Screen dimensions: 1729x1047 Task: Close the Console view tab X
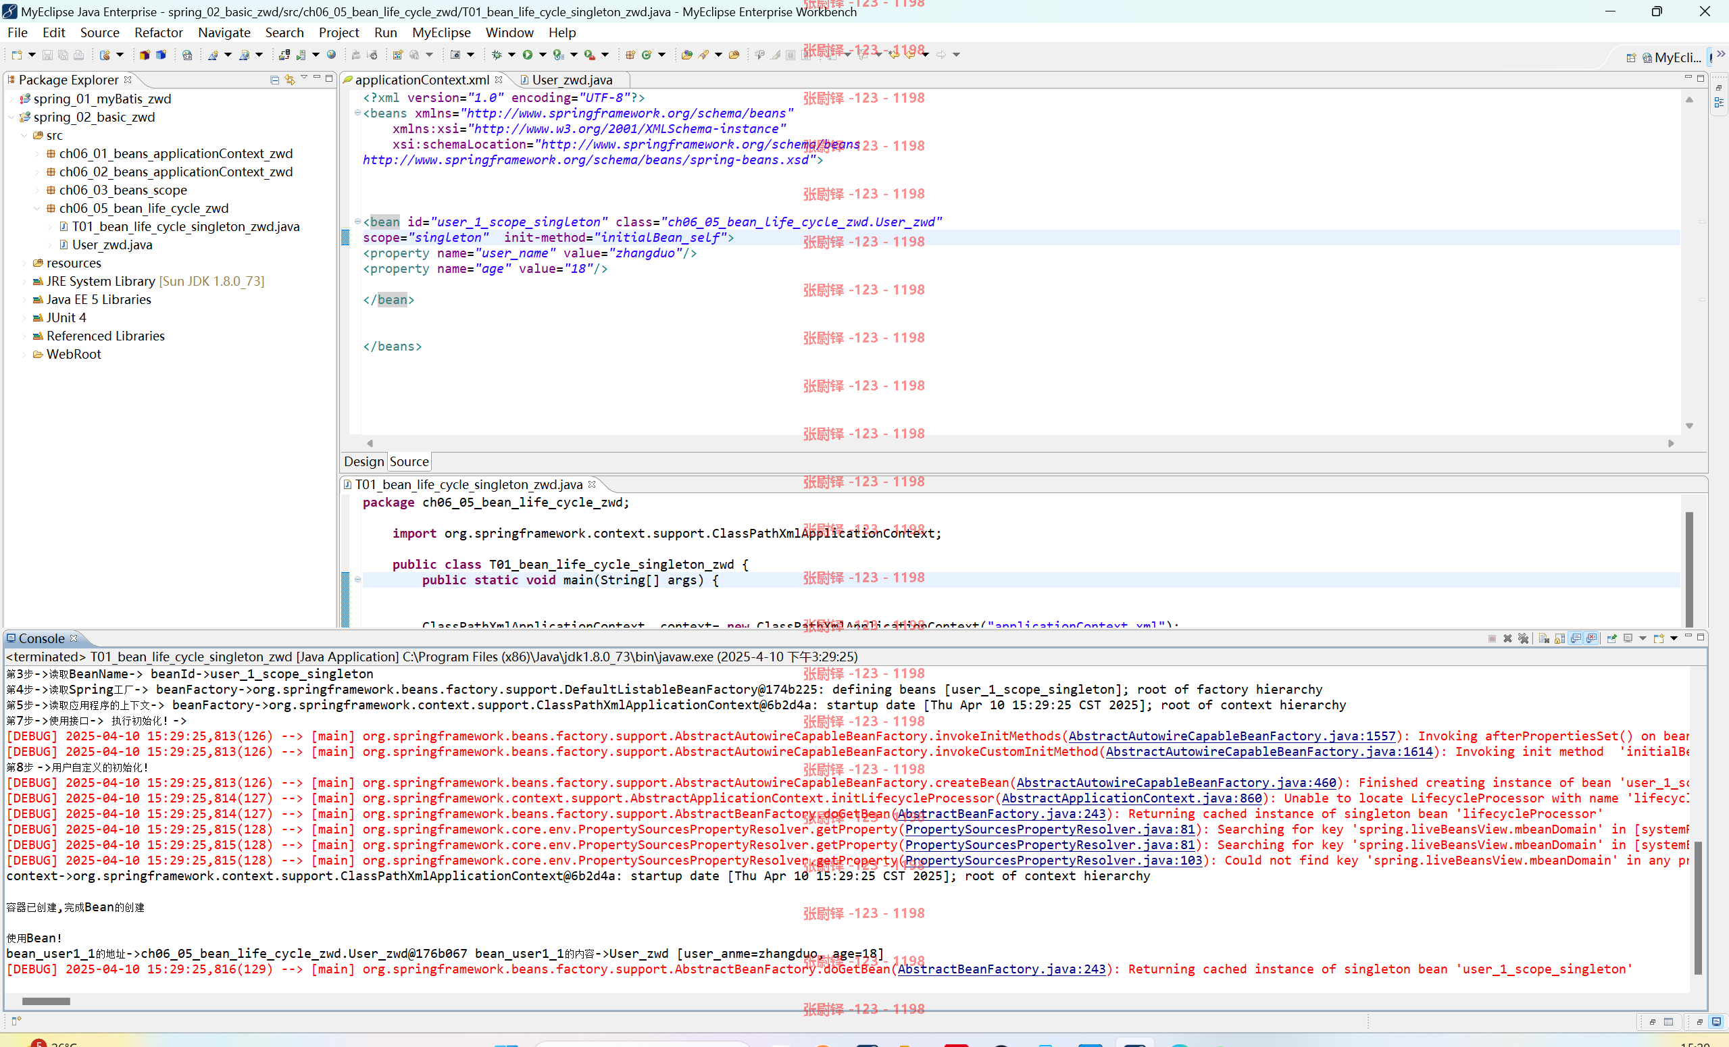tap(74, 638)
